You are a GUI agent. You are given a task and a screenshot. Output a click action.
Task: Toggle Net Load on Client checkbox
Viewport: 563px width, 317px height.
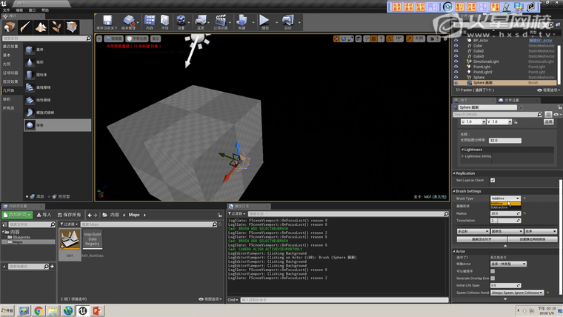click(x=493, y=180)
